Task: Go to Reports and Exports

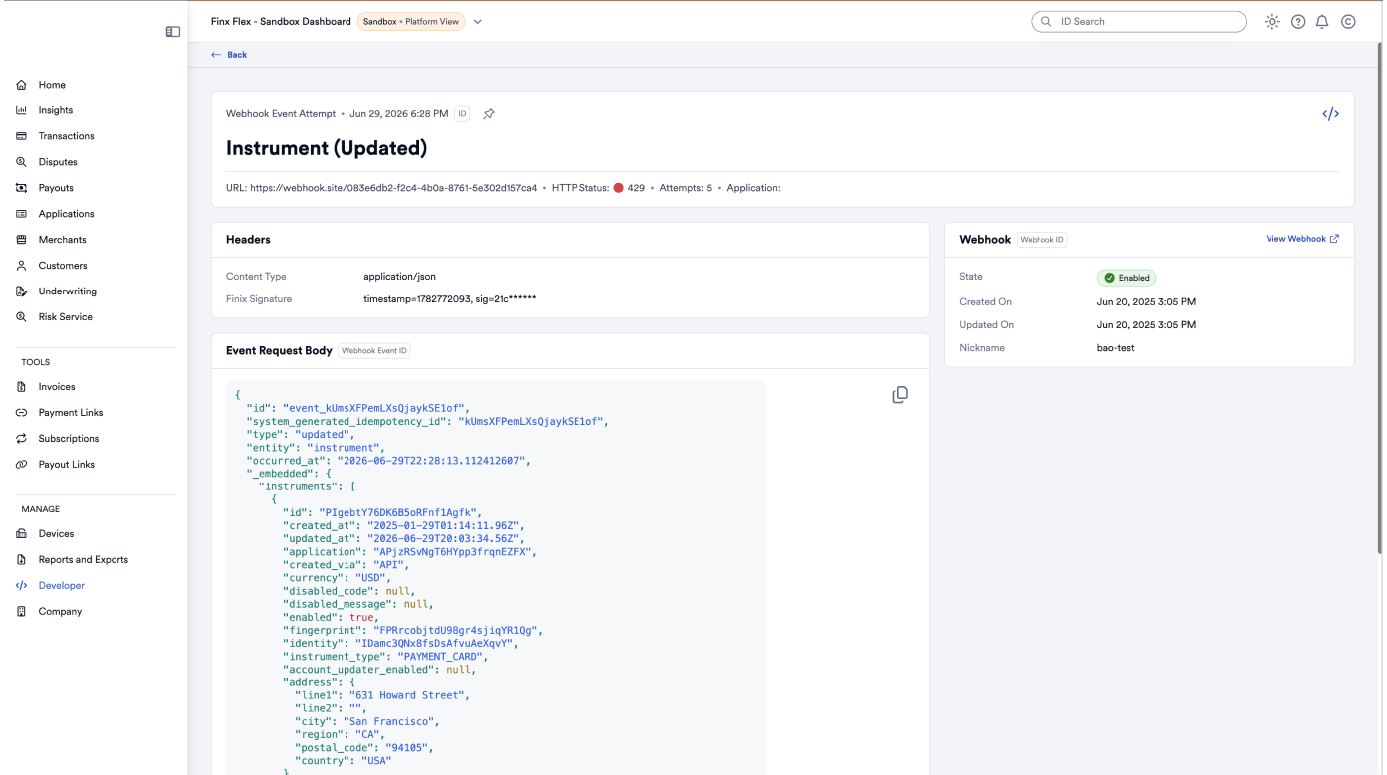Action: click(x=84, y=560)
